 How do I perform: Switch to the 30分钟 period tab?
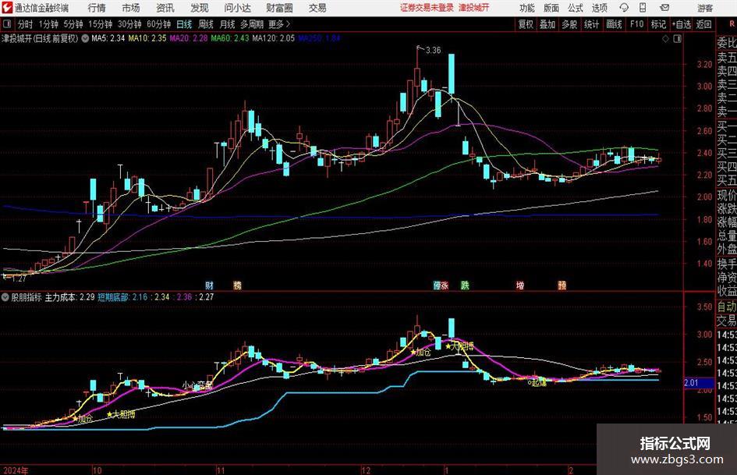129,24
